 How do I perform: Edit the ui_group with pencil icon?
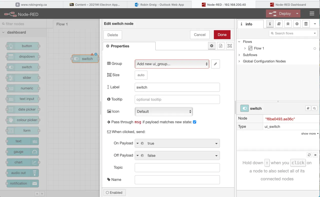(x=215, y=64)
